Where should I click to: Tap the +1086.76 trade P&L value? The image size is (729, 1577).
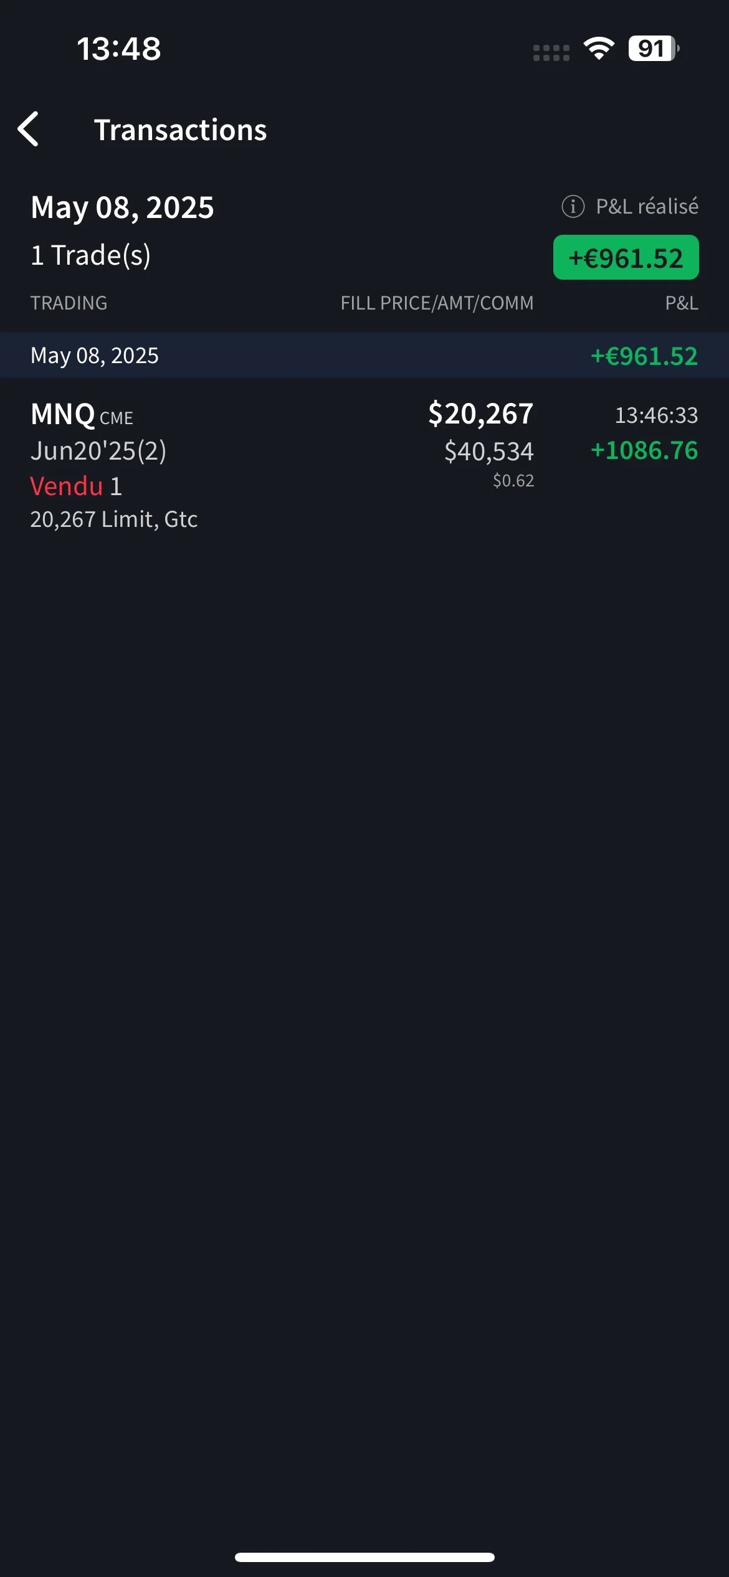pyautogui.click(x=644, y=450)
